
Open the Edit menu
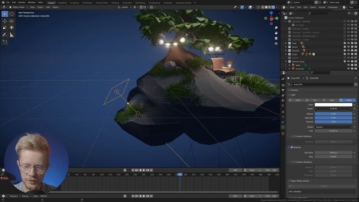coord(14,2)
